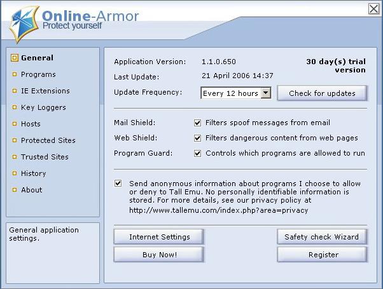Click the bullet icon beside Trusted Sites

click(x=15, y=157)
